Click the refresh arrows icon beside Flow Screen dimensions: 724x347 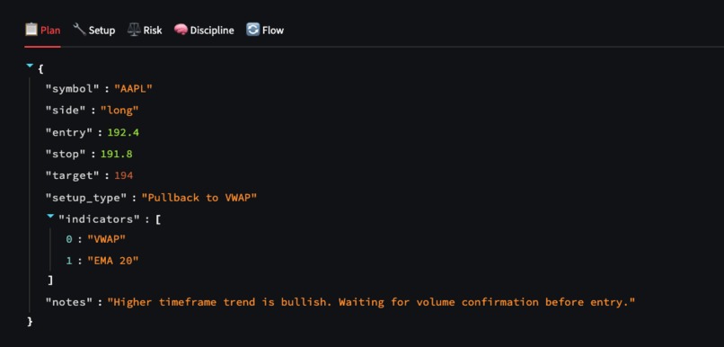coord(252,30)
